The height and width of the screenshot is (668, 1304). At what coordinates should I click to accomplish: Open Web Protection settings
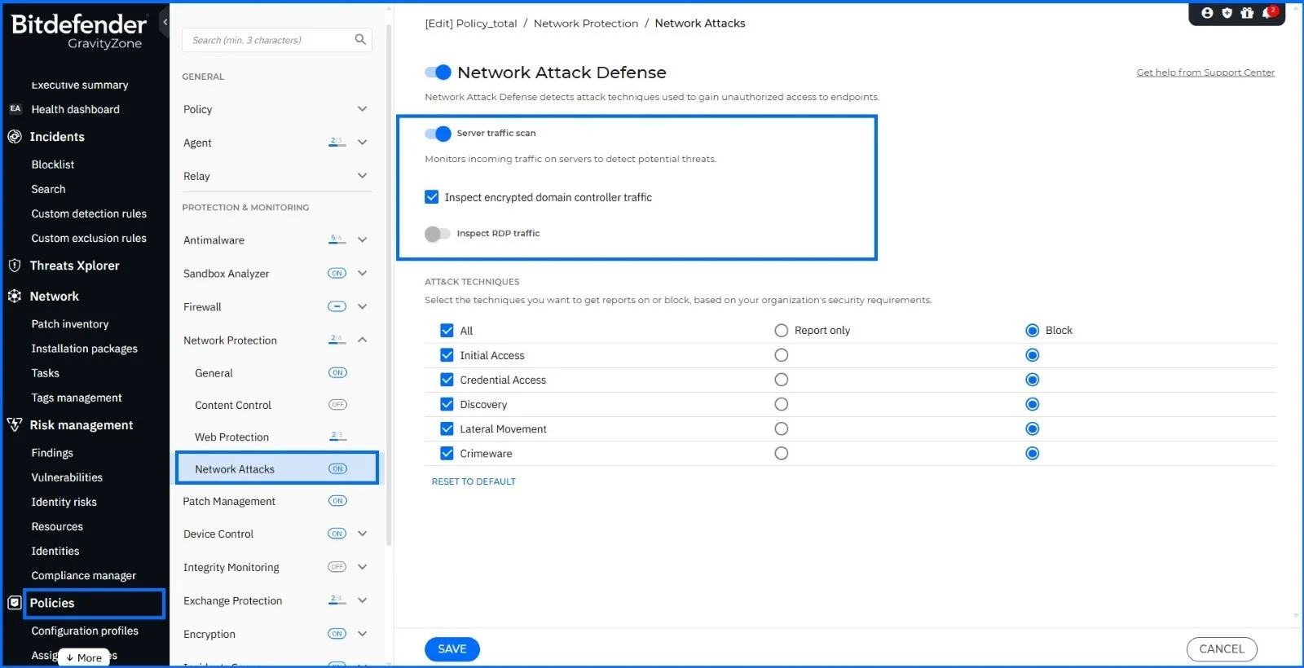coord(232,437)
